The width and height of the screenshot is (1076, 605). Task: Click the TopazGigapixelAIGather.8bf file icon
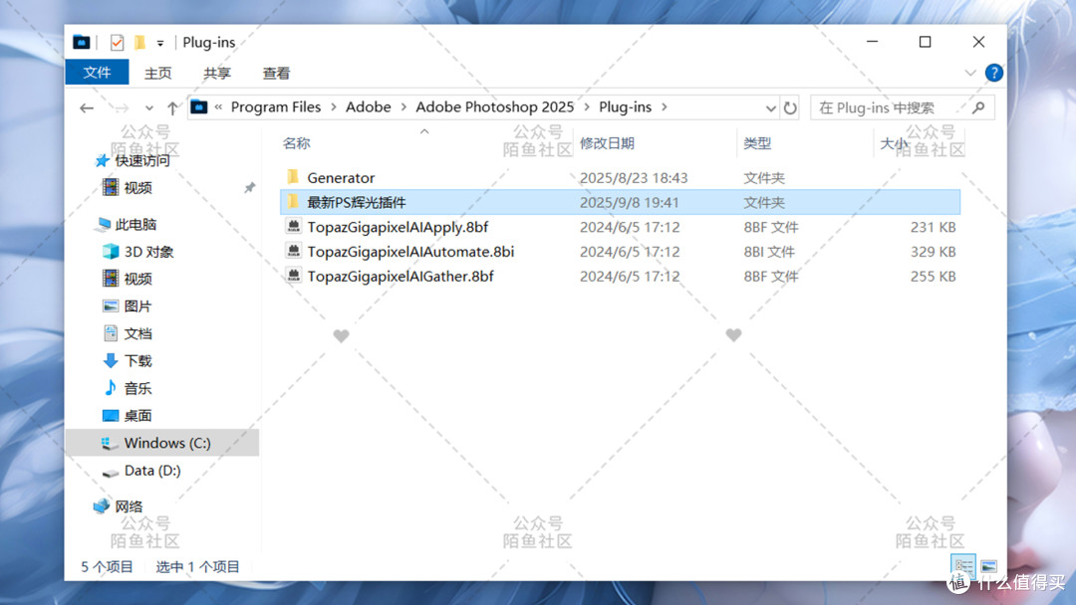tap(293, 276)
